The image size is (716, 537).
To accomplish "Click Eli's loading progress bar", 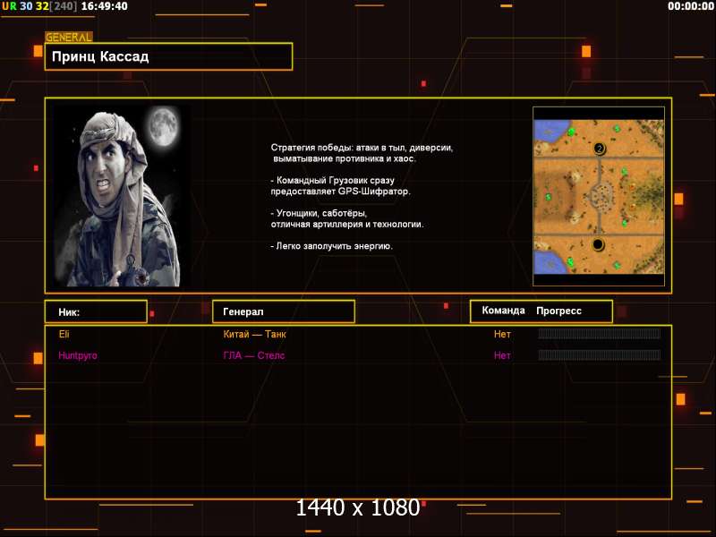I will tap(599, 334).
